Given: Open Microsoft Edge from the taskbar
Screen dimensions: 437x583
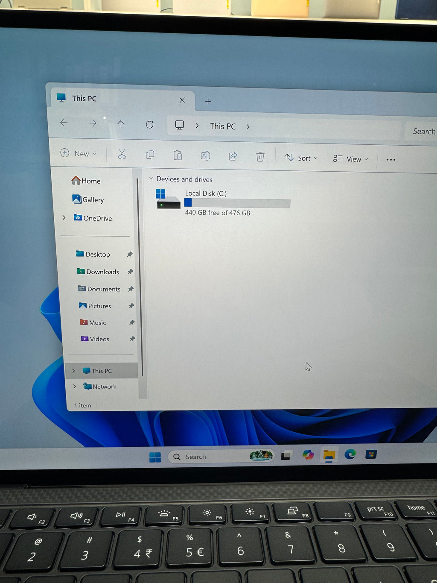Looking at the screenshot, I should click(x=350, y=454).
